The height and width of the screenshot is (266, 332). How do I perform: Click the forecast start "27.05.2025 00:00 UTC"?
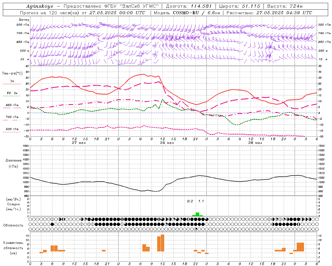117,13
